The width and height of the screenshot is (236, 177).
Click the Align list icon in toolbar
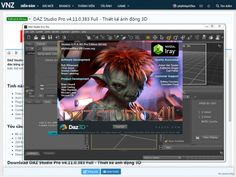(x=138, y=37)
